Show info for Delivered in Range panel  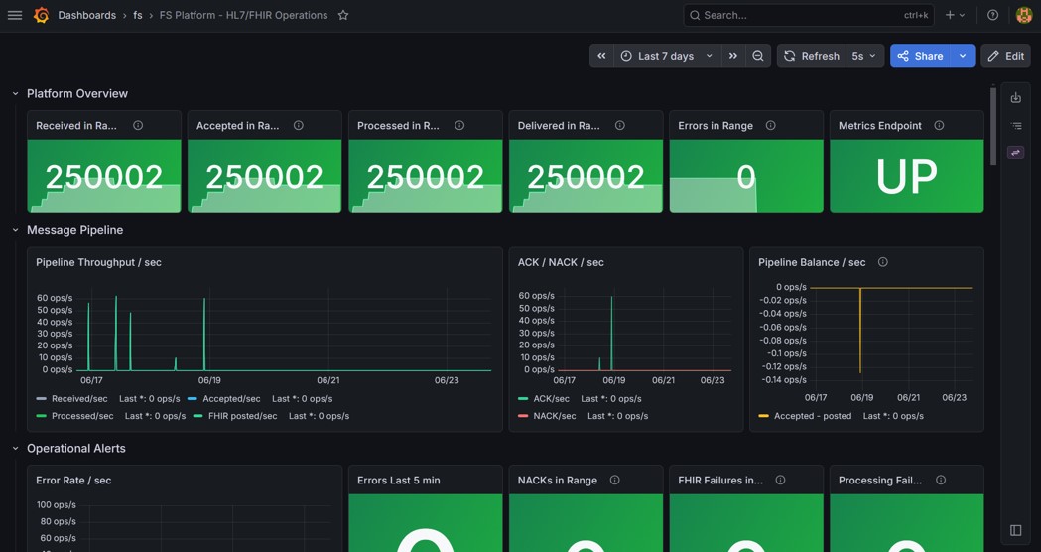tap(620, 125)
